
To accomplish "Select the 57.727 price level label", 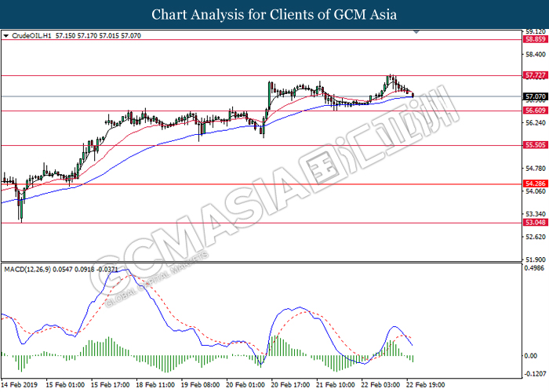I will (x=535, y=75).
